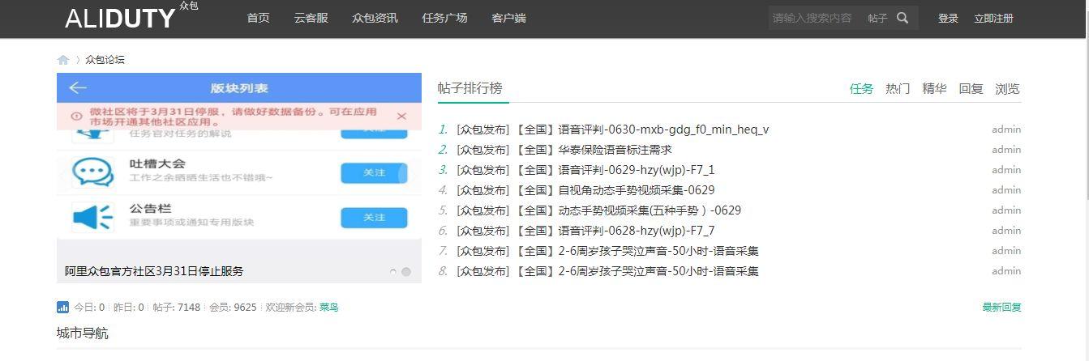The height and width of the screenshot is (361, 1089).
Task: Click the 立即注册 link
Action: (x=993, y=18)
